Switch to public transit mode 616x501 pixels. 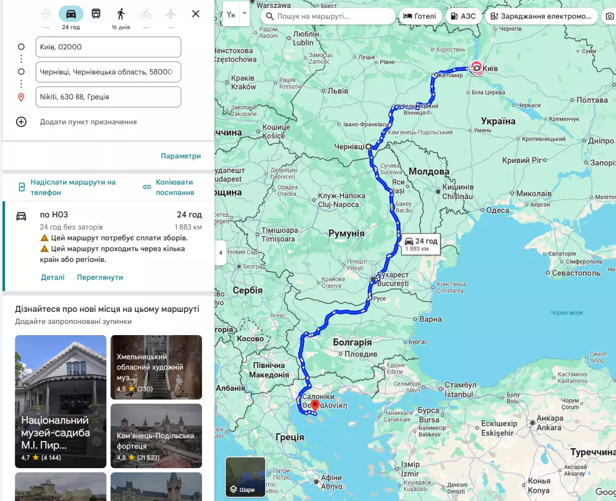[96, 14]
